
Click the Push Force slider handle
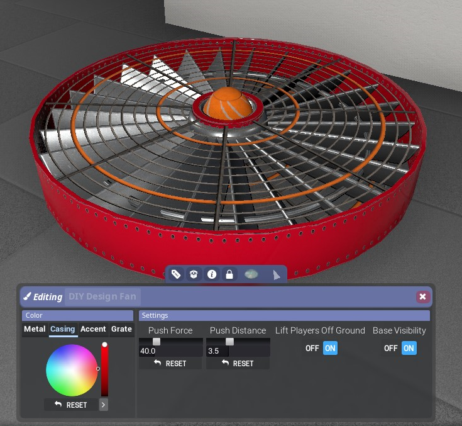157,342
